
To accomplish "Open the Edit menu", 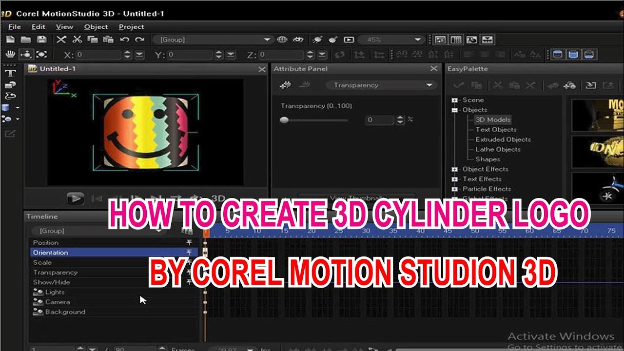I will tap(39, 27).
